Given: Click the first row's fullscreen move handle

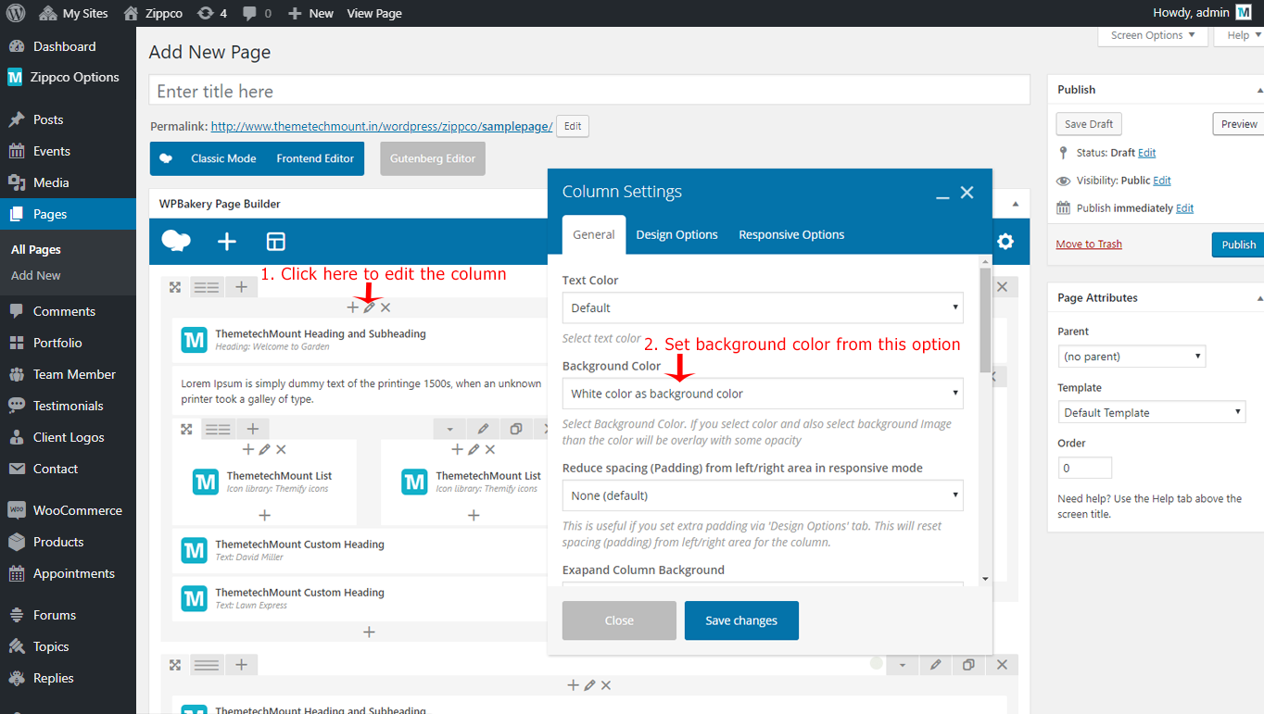Looking at the screenshot, I should coord(175,287).
